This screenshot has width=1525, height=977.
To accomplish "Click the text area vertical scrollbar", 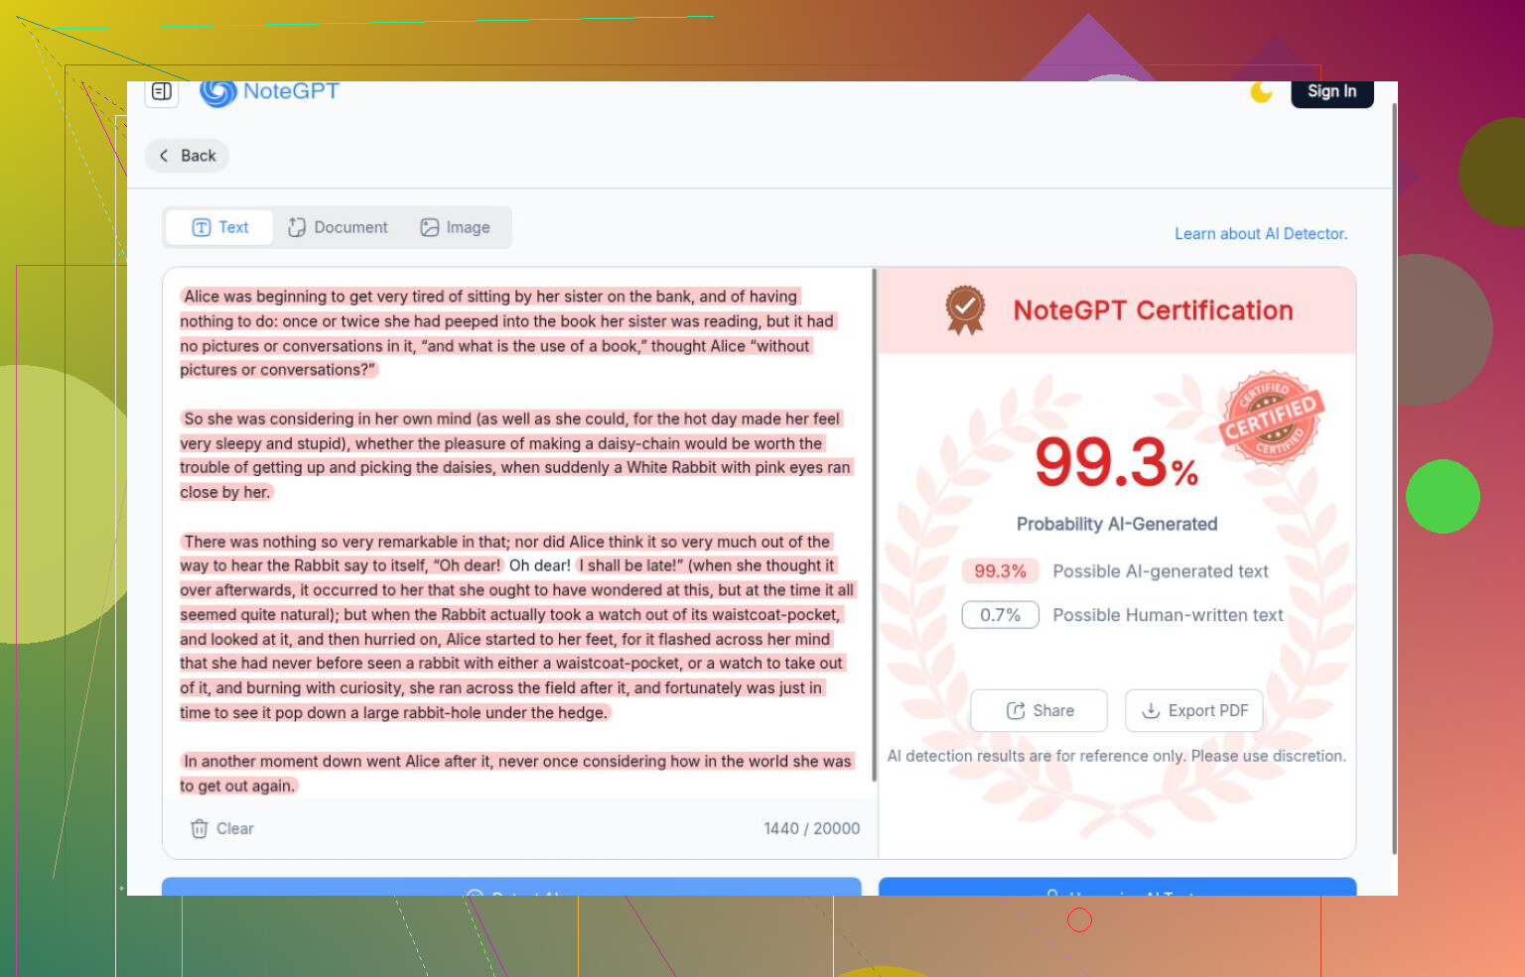I will tap(874, 524).
